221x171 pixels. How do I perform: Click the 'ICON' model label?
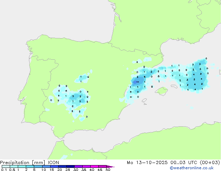tap(53, 163)
